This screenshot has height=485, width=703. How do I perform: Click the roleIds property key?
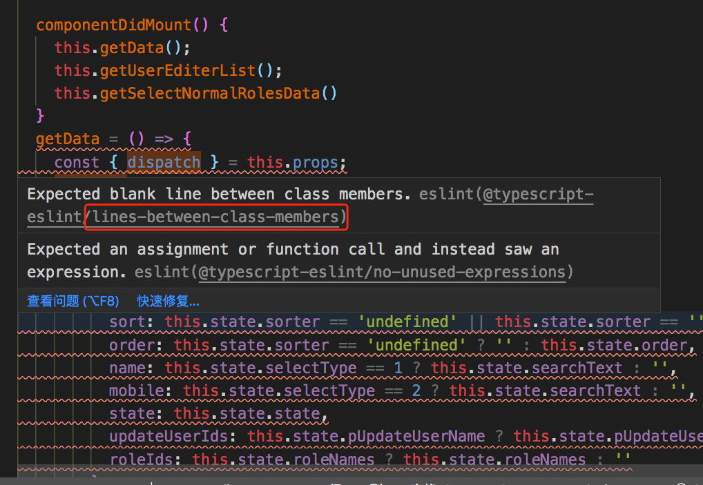pyautogui.click(x=141, y=459)
